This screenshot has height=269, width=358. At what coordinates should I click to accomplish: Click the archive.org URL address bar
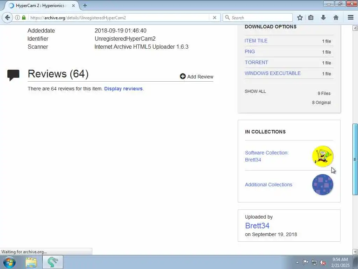[119, 18]
